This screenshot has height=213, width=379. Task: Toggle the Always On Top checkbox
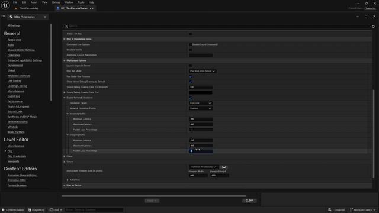[191, 34]
